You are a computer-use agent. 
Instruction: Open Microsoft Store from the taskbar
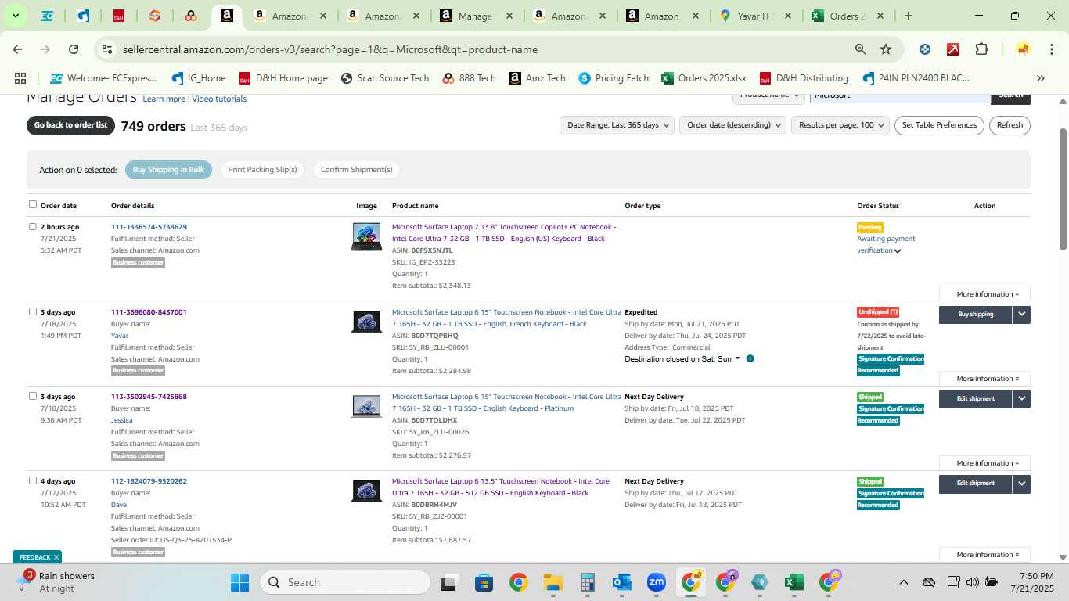pos(484,582)
